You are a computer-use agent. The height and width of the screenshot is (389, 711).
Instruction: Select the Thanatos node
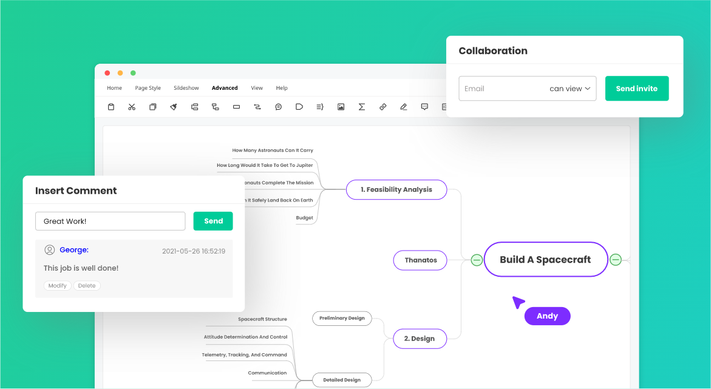pyautogui.click(x=420, y=260)
